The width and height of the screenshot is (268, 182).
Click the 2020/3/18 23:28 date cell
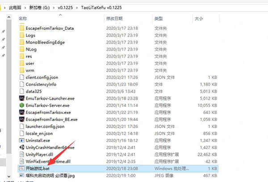[122, 98]
